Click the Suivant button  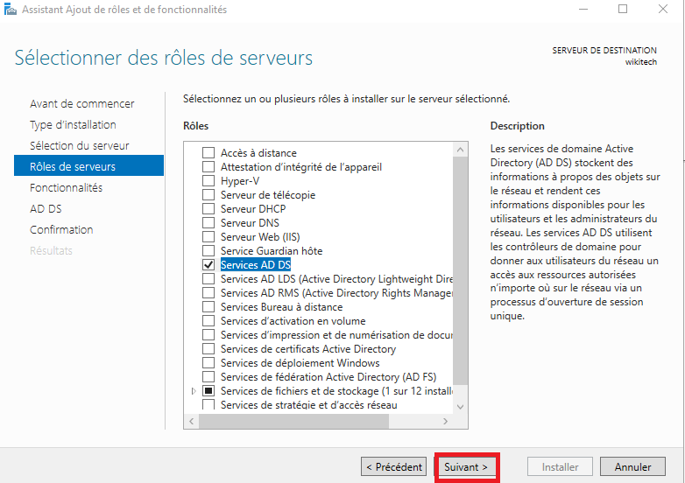[466, 467]
